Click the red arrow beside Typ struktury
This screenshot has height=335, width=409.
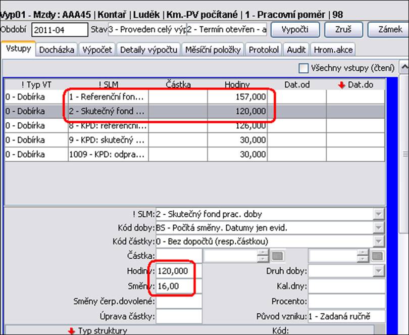(x=71, y=331)
